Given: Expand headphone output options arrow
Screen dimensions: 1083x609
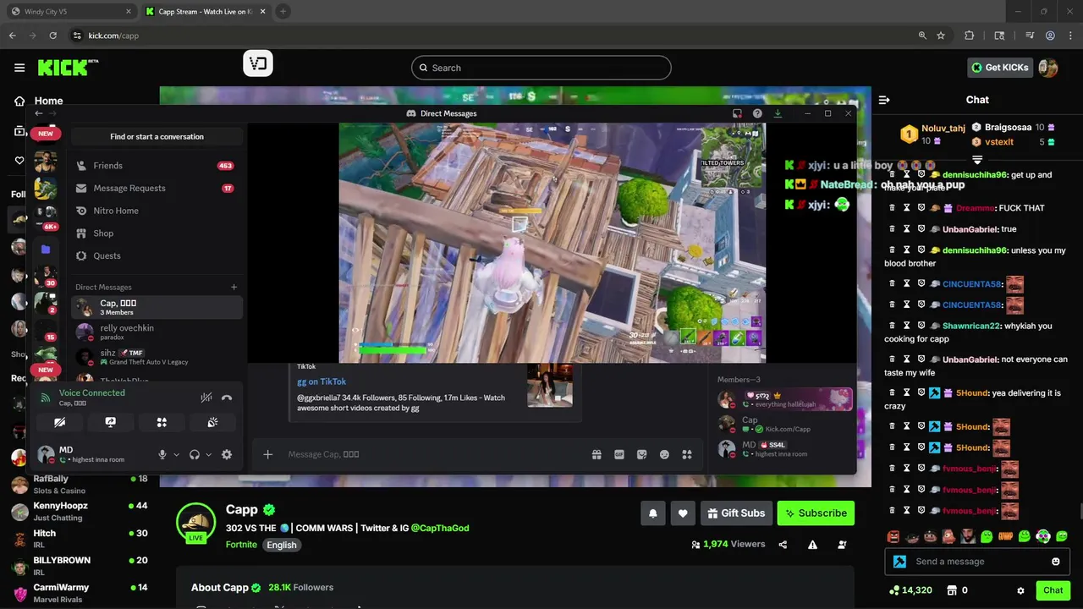Looking at the screenshot, I should pos(208,454).
